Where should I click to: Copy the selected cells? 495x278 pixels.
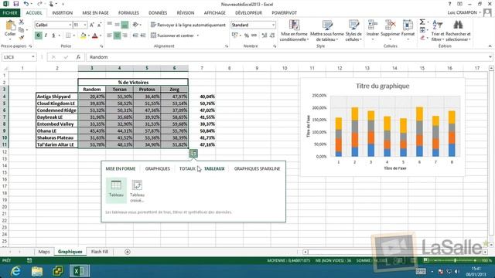click(x=21, y=30)
